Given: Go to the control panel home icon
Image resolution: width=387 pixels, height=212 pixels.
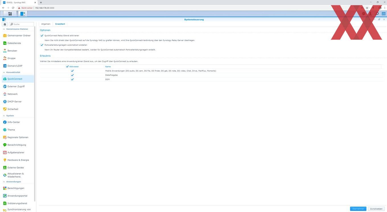Looking at the screenshot, I should (x=5, y=24).
